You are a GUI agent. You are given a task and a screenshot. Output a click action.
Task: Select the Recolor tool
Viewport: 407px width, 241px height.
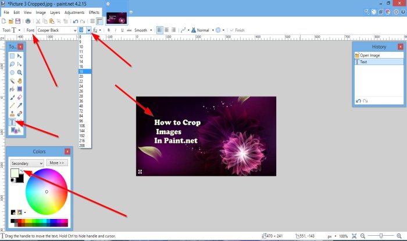[19, 114]
